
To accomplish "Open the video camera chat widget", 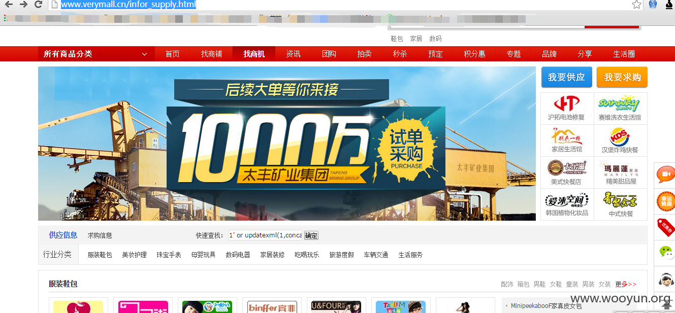I will [x=665, y=175].
